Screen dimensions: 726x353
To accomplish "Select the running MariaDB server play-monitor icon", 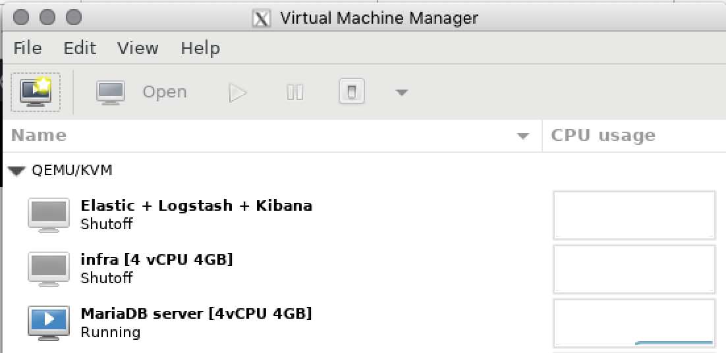I will [x=49, y=323].
